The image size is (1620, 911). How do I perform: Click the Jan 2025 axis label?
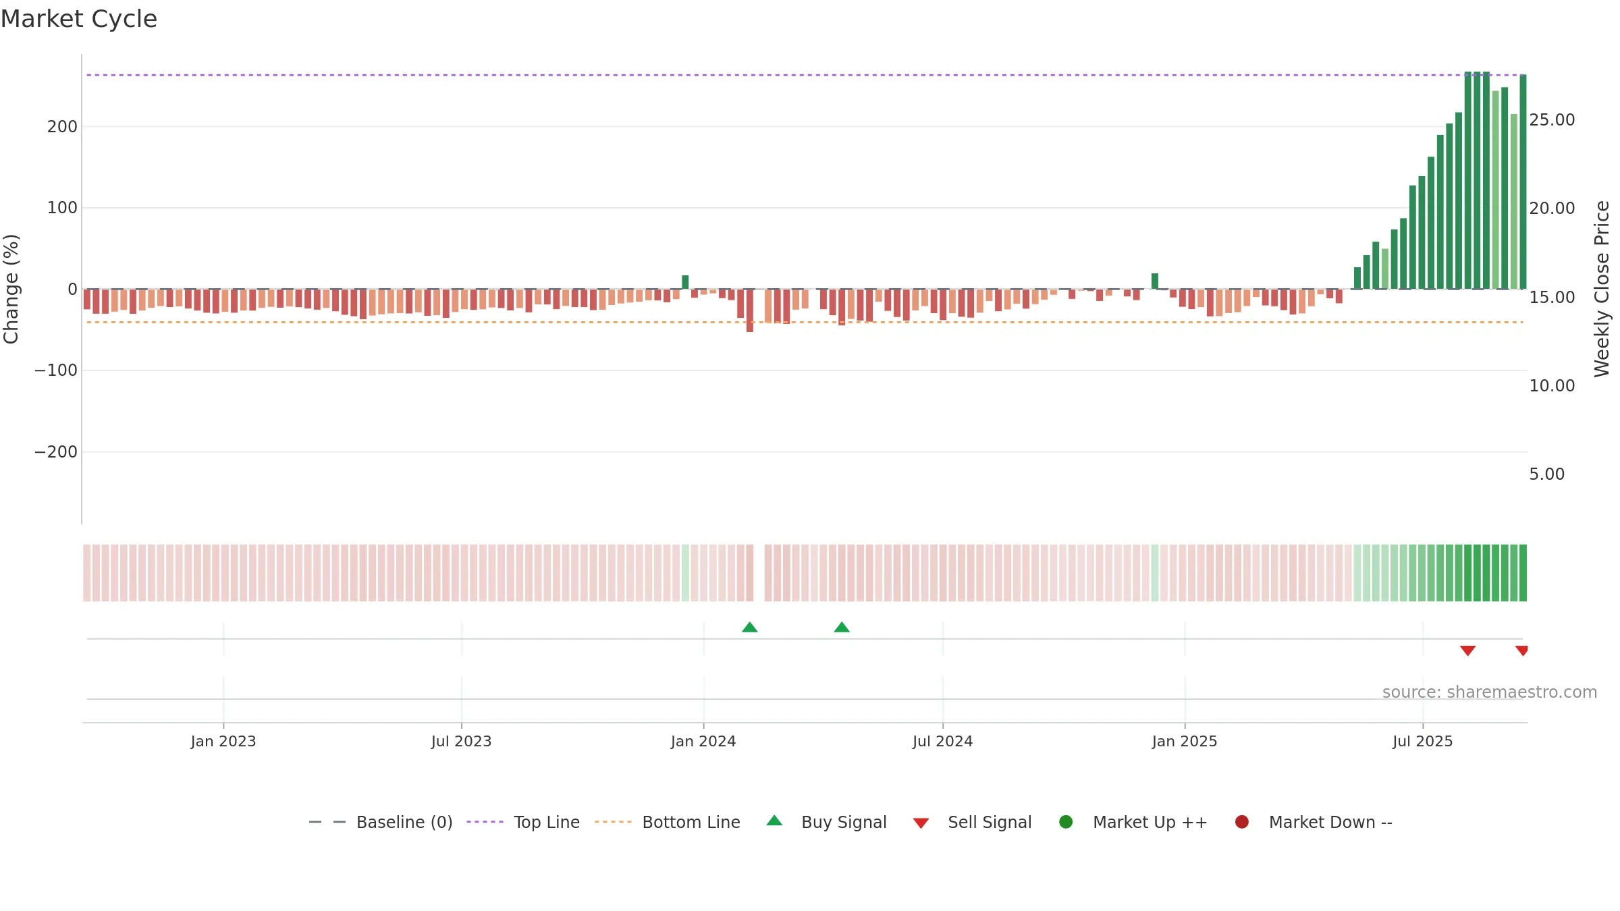(1185, 742)
